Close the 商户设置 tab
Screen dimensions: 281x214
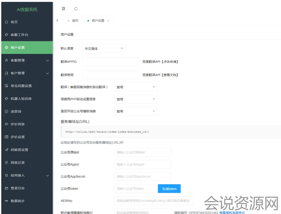108,21
